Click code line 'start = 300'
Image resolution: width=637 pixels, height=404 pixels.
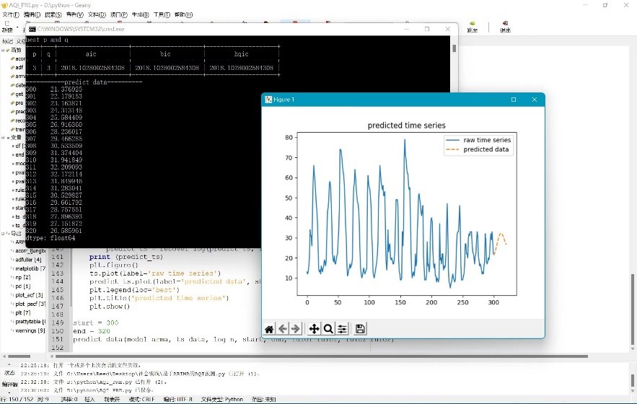96,322
